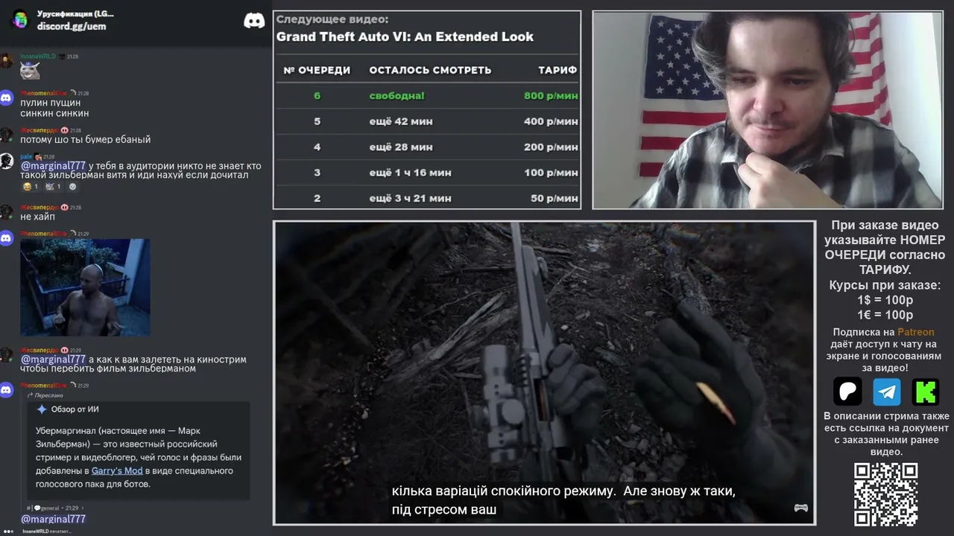Image resolution: width=954 pixels, height=536 pixels.
Task: Click the "100 р/мин" tariff cell
Action: (x=551, y=173)
